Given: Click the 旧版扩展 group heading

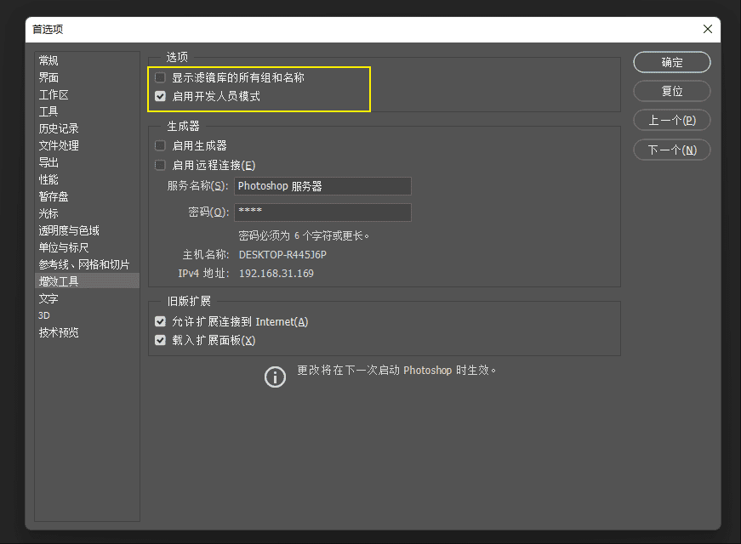Looking at the screenshot, I should click(189, 301).
